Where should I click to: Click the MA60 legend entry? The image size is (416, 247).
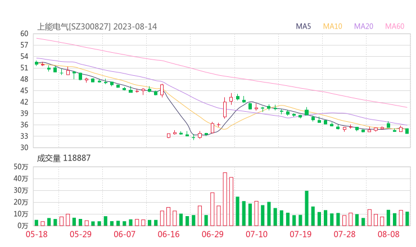(x=395, y=26)
